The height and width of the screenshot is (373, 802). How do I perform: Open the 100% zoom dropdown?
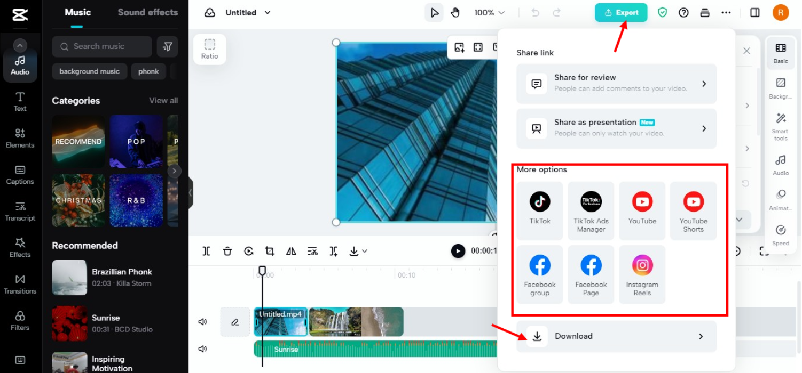(x=489, y=13)
